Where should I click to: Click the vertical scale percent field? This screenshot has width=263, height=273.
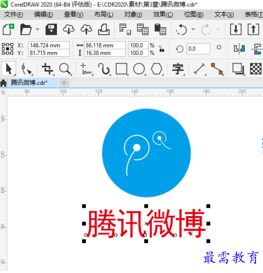(x=138, y=53)
